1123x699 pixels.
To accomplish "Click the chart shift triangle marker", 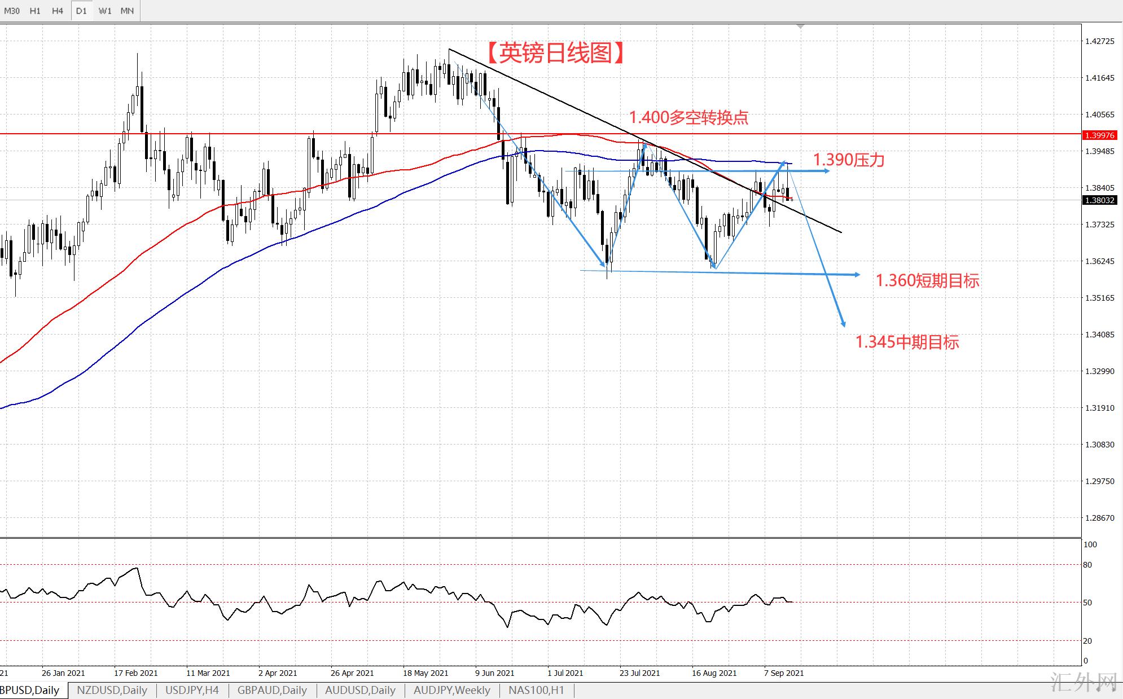I will [x=800, y=26].
